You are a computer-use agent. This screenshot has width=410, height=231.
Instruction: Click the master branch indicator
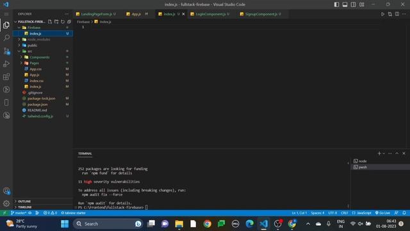19,213
